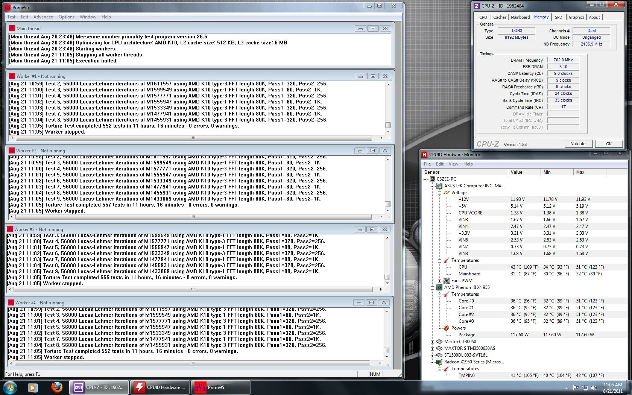The width and height of the screenshot is (632, 395).
Task: Open the Window menu in Prime95
Action: tap(88, 17)
